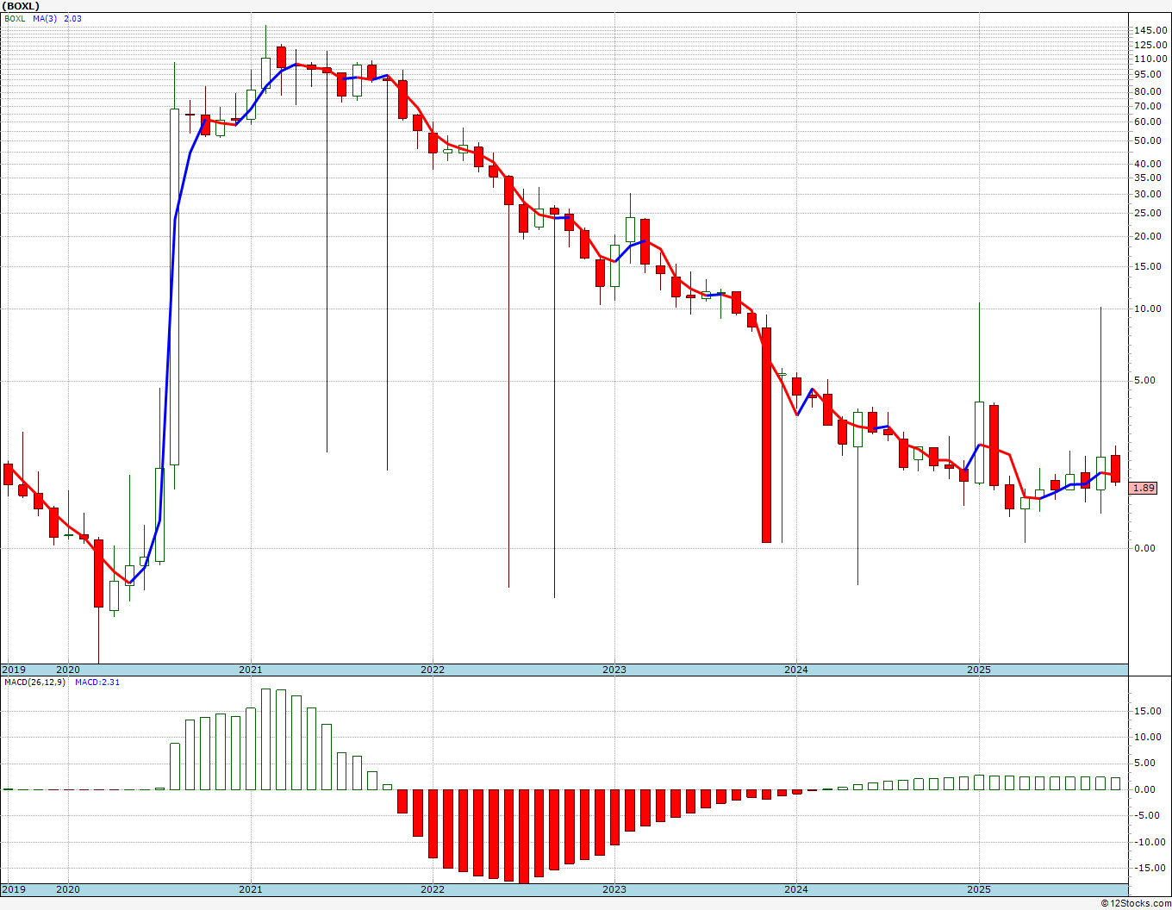Viewport: 1172px width, 910px height.
Task: Click the MA(3) indicator label
Action: tap(45, 18)
